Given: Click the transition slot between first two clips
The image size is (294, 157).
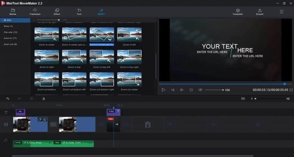Looking at the screenshot, I should point(53,124).
